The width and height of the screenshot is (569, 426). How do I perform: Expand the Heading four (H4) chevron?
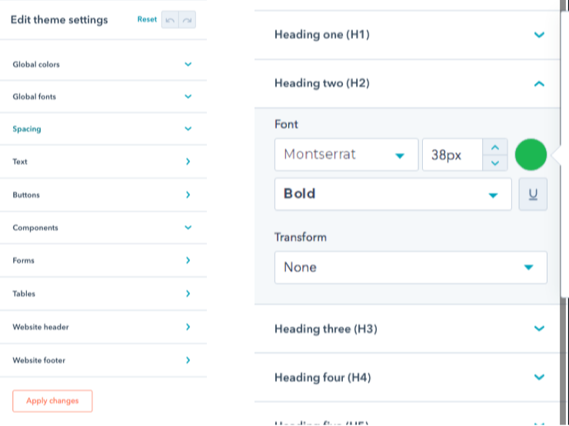pyautogui.click(x=539, y=377)
